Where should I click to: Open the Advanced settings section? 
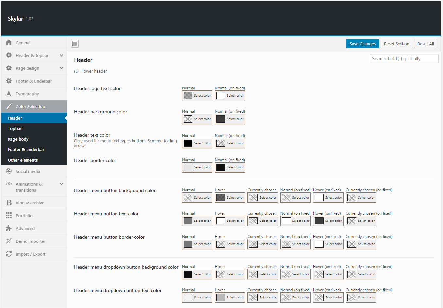click(34, 228)
